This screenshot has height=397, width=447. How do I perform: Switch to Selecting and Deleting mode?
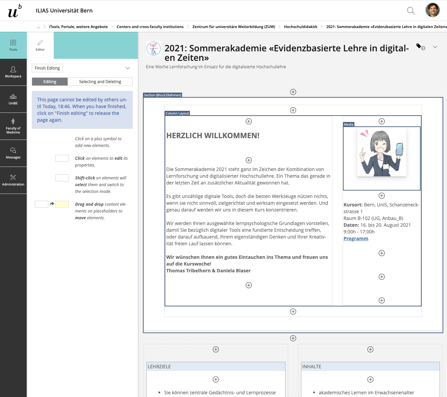click(100, 82)
